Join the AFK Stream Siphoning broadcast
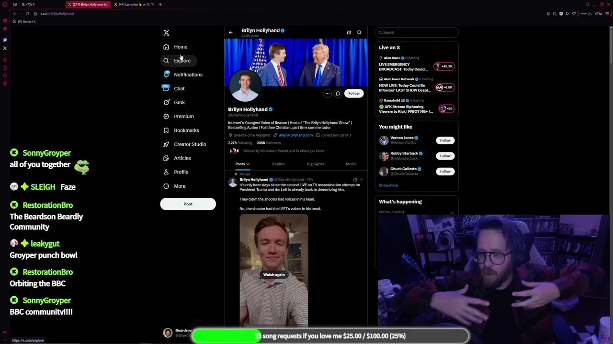Screen dimensions: 613x344 pyautogui.click(x=417, y=107)
